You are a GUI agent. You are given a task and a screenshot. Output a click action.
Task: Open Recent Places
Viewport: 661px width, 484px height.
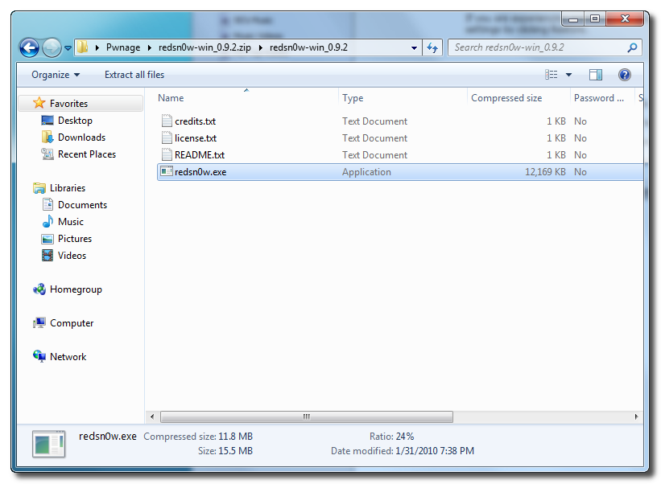(x=87, y=154)
